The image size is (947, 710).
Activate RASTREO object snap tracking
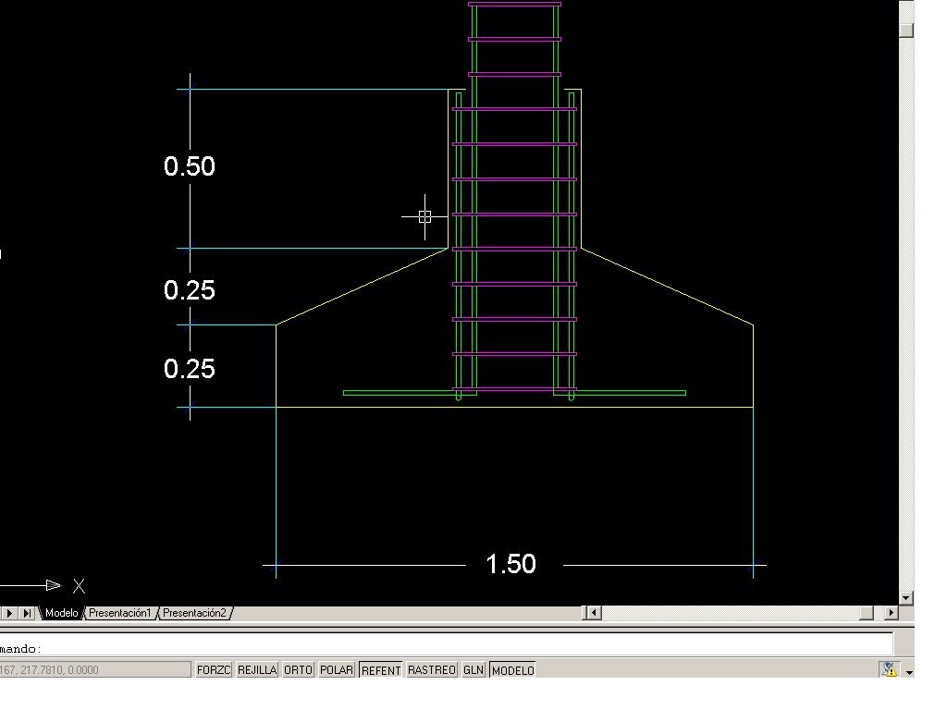coord(431,669)
